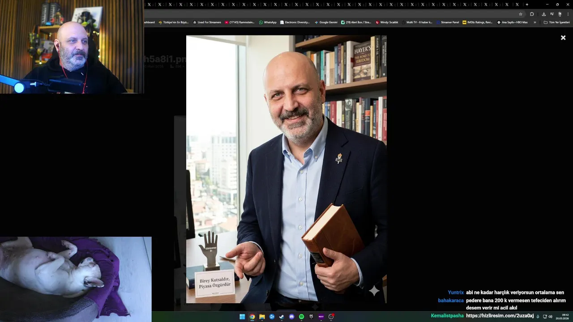Image resolution: width=573 pixels, height=322 pixels.
Task: Open the Google Gemini bookmark
Action: 326,22
